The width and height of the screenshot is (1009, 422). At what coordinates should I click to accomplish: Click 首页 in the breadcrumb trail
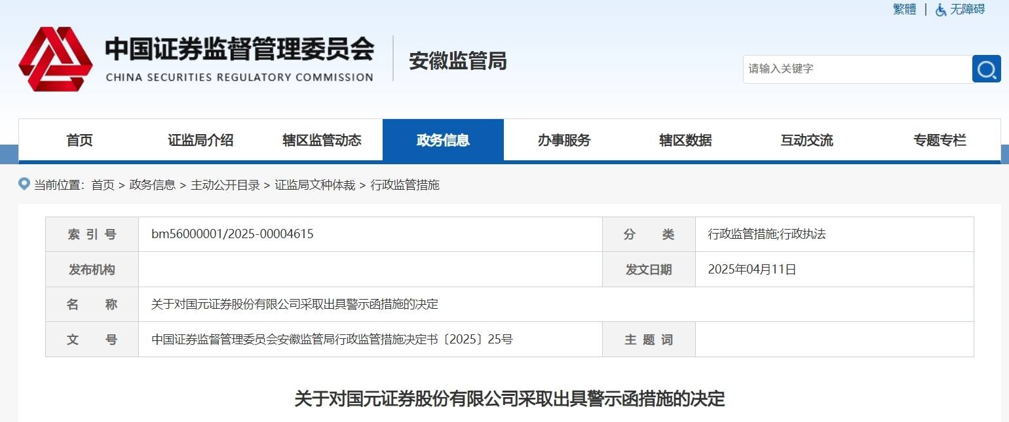tap(103, 185)
